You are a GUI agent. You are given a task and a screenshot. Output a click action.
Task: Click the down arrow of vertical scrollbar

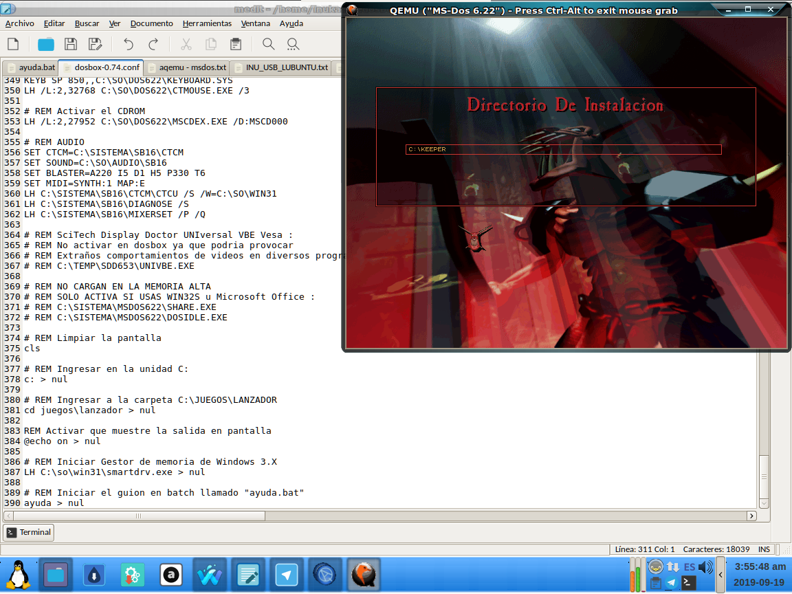click(x=764, y=503)
